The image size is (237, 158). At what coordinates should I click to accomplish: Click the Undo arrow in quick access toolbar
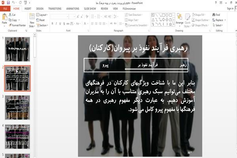coord(13,3)
